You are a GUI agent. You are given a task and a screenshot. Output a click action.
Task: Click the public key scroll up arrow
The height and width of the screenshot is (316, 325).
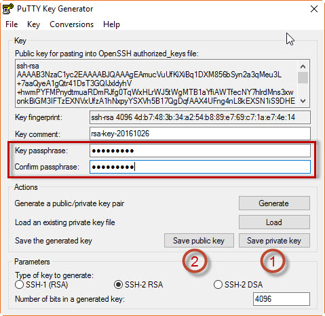point(303,66)
